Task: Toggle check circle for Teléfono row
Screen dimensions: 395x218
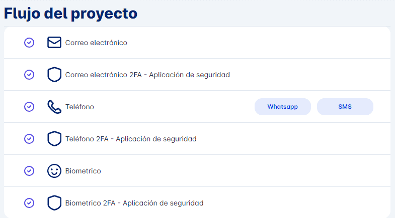Action: [29, 107]
